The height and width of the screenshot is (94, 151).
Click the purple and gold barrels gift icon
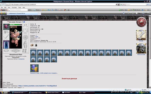[34, 68]
